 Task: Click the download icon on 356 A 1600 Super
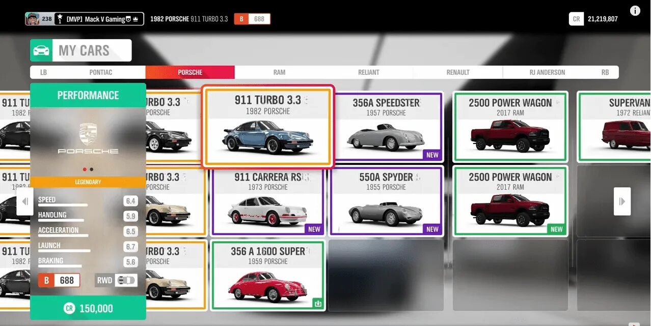tap(318, 304)
